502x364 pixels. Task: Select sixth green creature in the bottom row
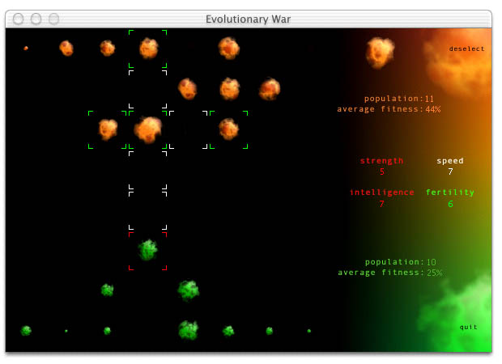270,331
